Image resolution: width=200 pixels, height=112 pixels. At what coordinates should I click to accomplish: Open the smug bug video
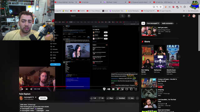[x=149, y=93]
